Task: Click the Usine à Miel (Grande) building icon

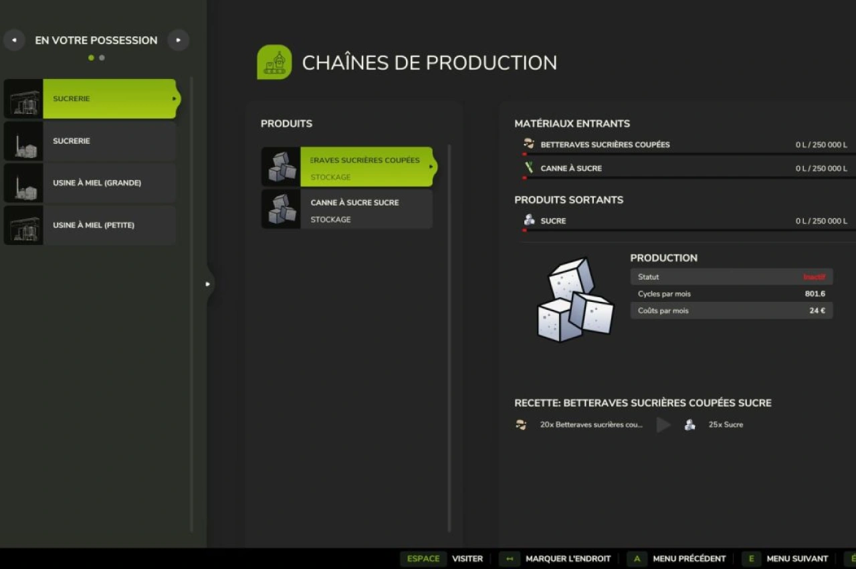Action: pos(23,183)
